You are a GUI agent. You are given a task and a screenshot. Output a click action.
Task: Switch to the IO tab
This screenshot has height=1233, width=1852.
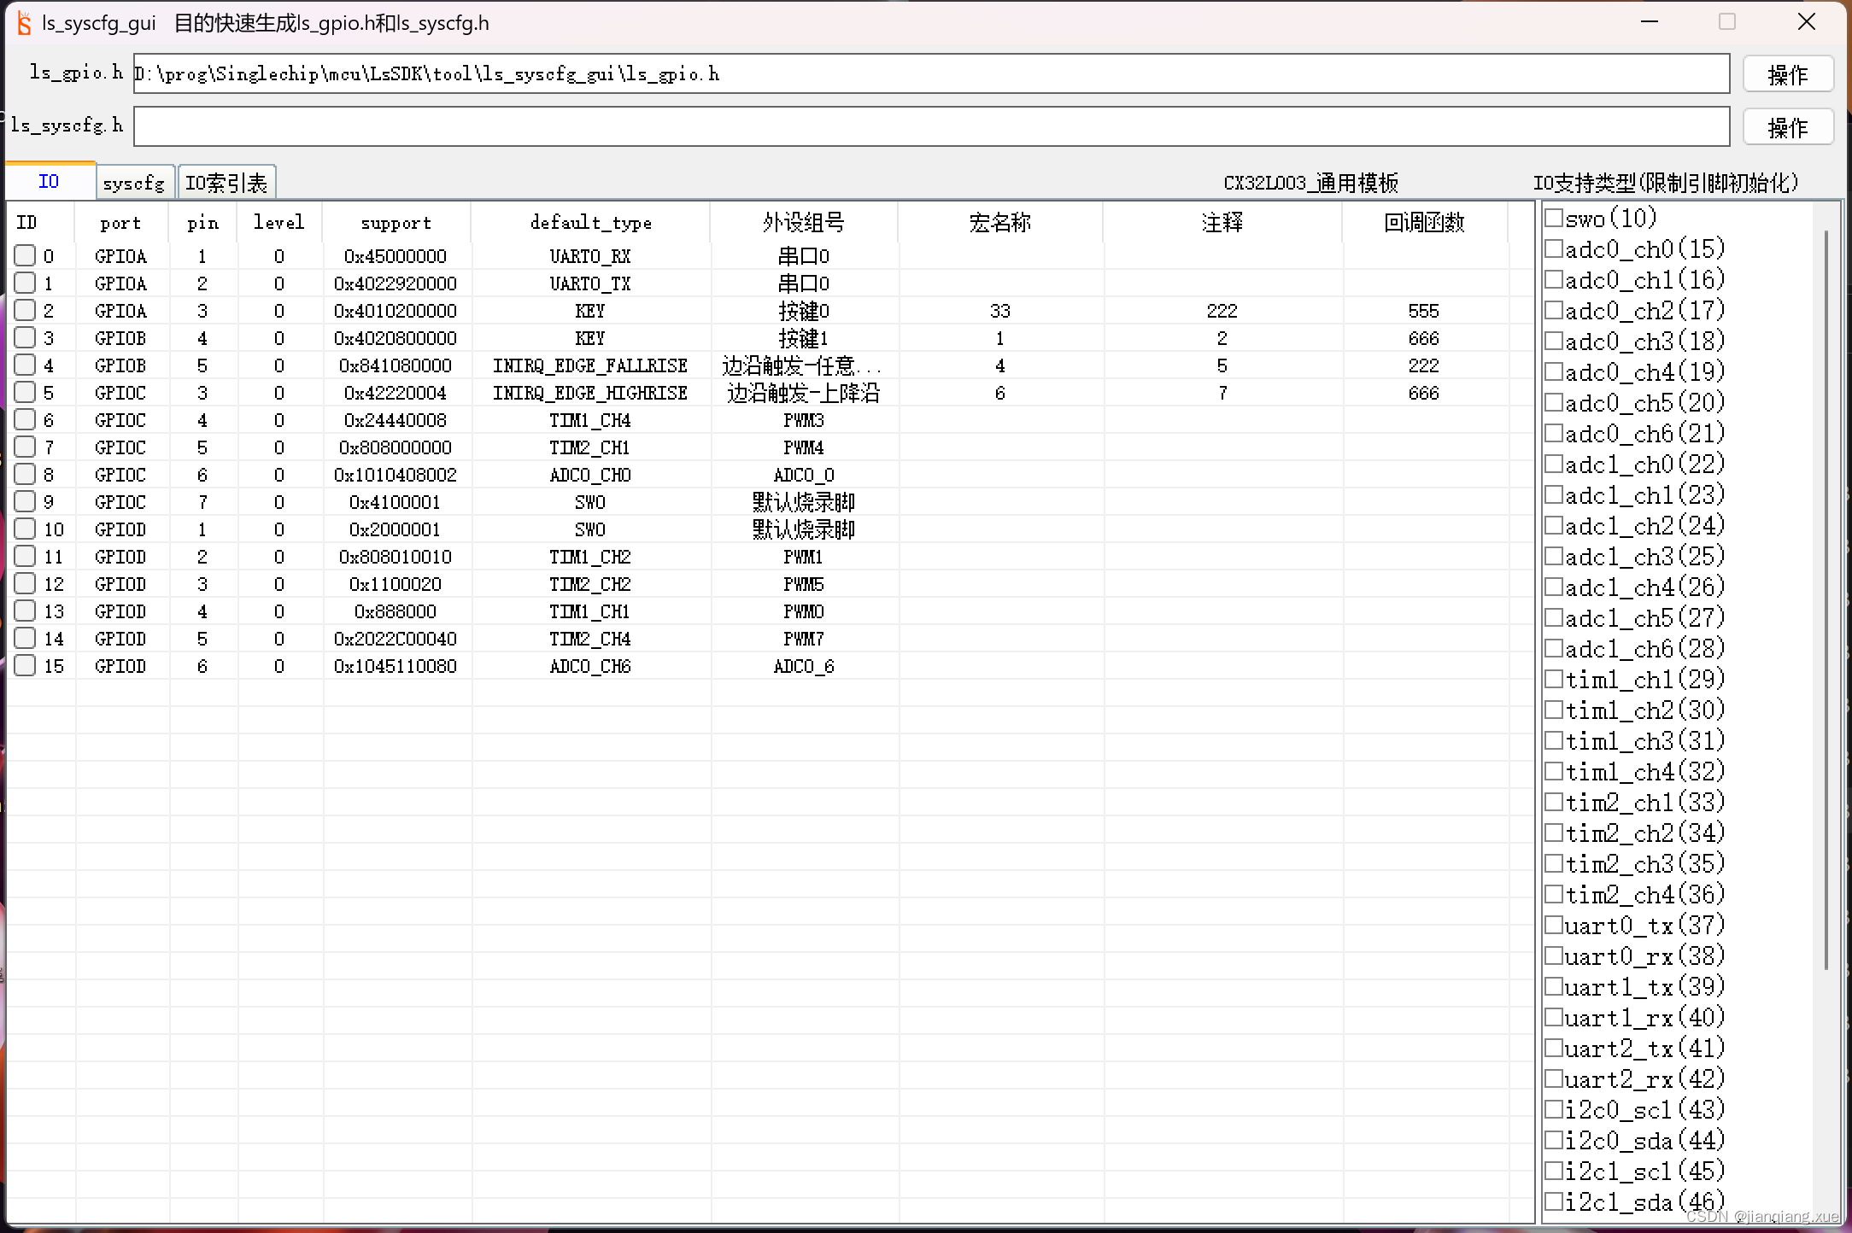50,181
